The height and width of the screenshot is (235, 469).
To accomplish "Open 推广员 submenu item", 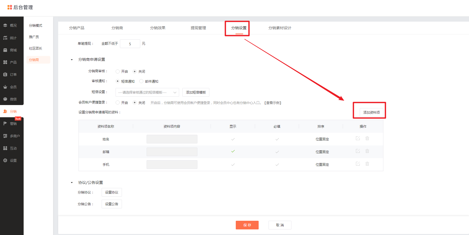I will point(34,37).
